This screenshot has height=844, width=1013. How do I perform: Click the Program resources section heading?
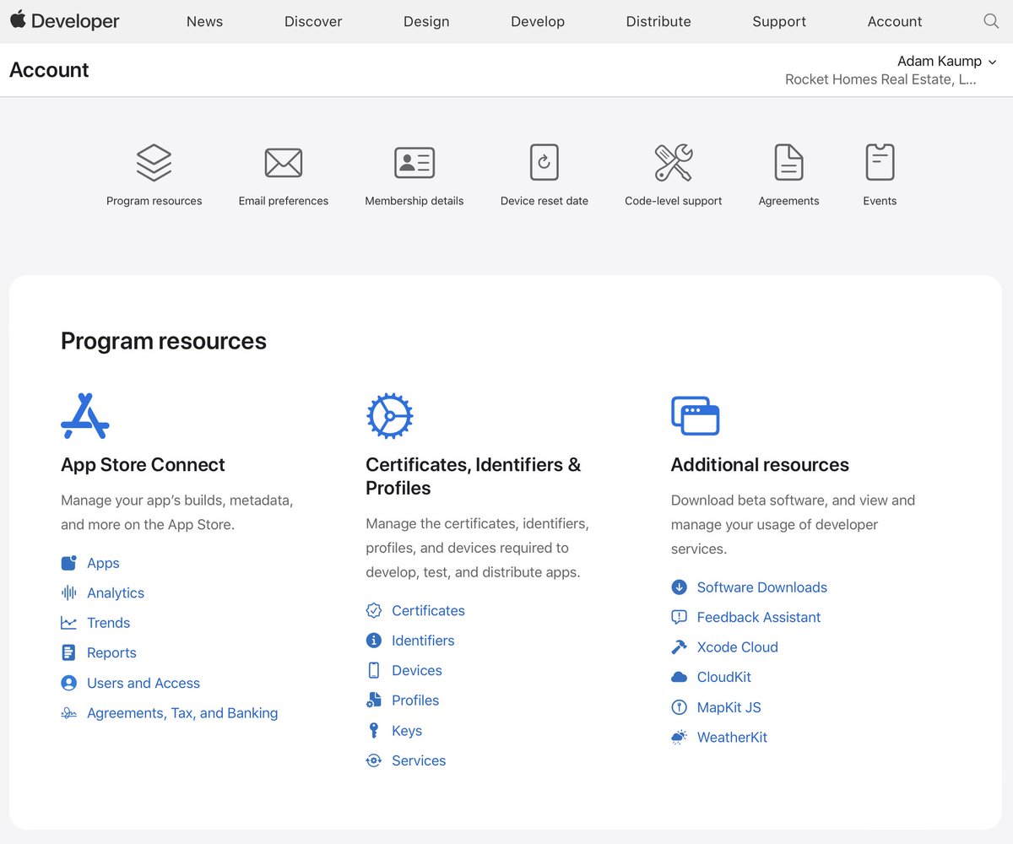tap(164, 341)
